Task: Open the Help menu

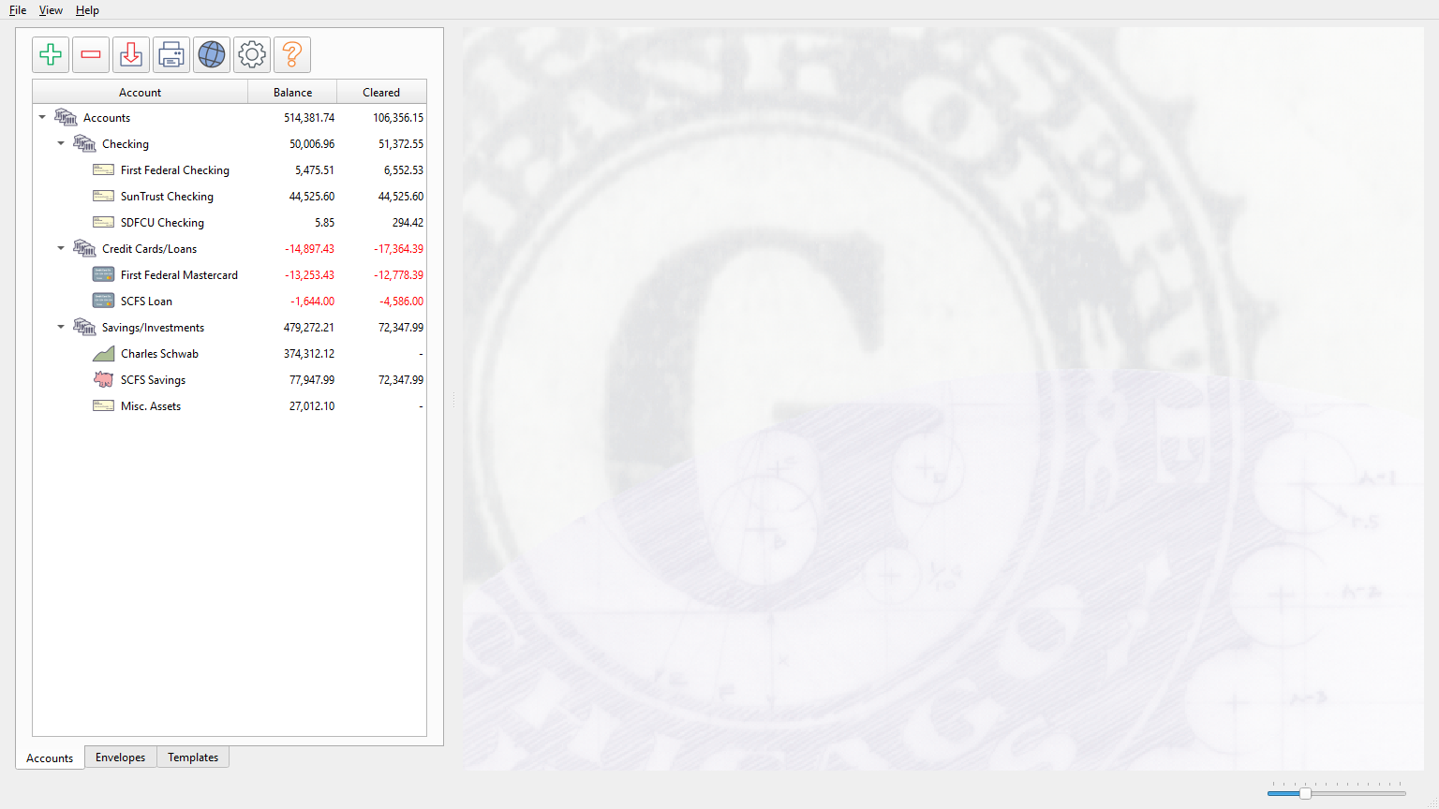Action: (87, 10)
